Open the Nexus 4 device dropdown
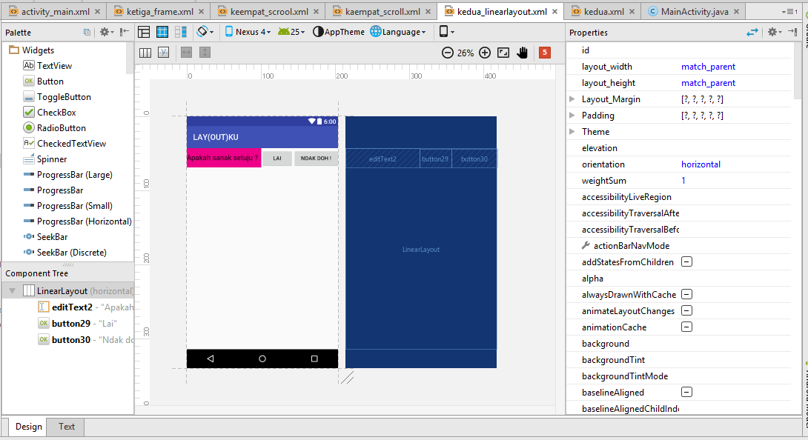The width and height of the screenshot is (808, 440). click(248, 32)
